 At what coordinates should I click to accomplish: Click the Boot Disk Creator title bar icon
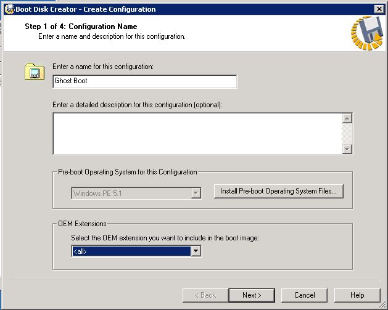9,9
